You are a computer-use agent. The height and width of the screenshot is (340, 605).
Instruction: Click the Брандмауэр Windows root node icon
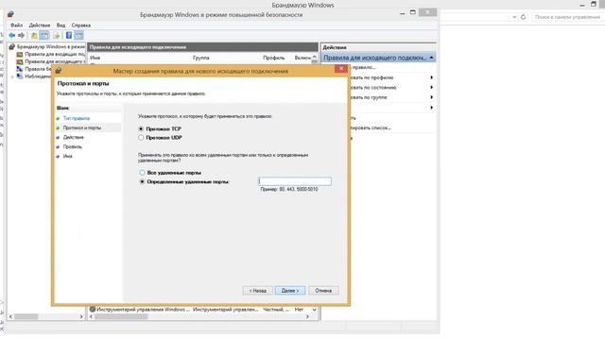point(12,46)
